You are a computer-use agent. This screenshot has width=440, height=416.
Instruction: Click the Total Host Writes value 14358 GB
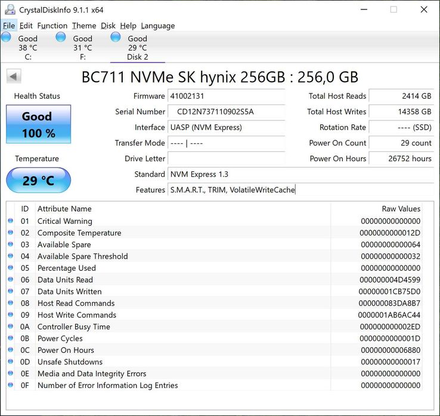point(401,112)
